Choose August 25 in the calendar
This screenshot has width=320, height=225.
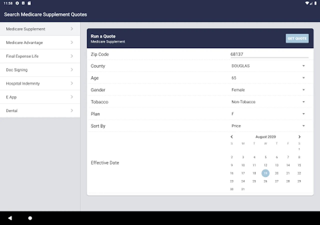point(254,181)
